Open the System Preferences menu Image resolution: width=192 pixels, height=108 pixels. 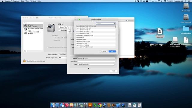click(12, 1)
